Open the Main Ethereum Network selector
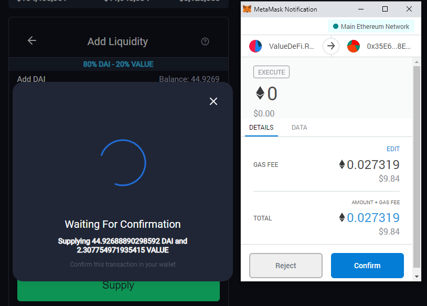The image size is (427, 306). 371,26
